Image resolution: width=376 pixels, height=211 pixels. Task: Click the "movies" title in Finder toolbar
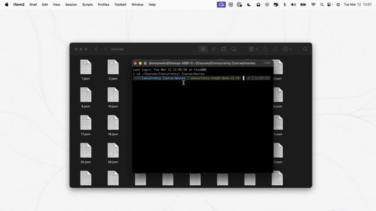pos(117,49)
